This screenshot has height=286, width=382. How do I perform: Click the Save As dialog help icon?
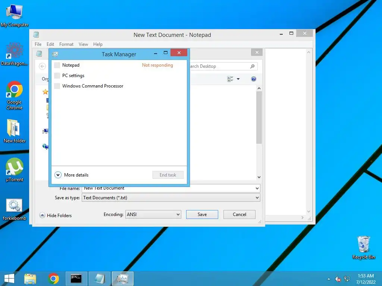(x=253, y=79)
